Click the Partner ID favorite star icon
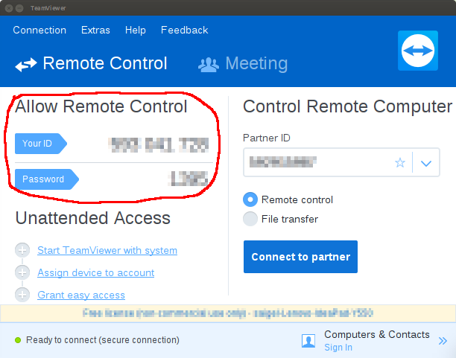Viewport: 456px width, 358px height. point(400,163)
